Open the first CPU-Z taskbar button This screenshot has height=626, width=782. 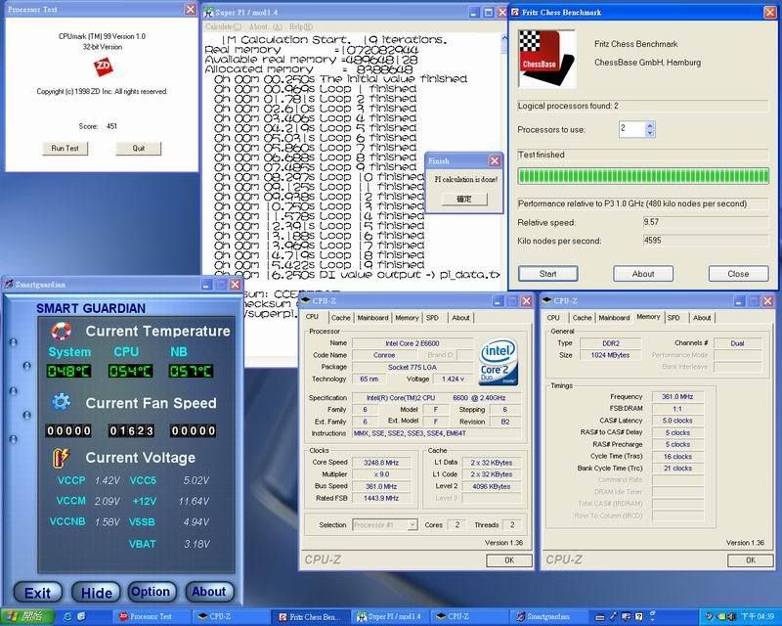coord(231,617)
